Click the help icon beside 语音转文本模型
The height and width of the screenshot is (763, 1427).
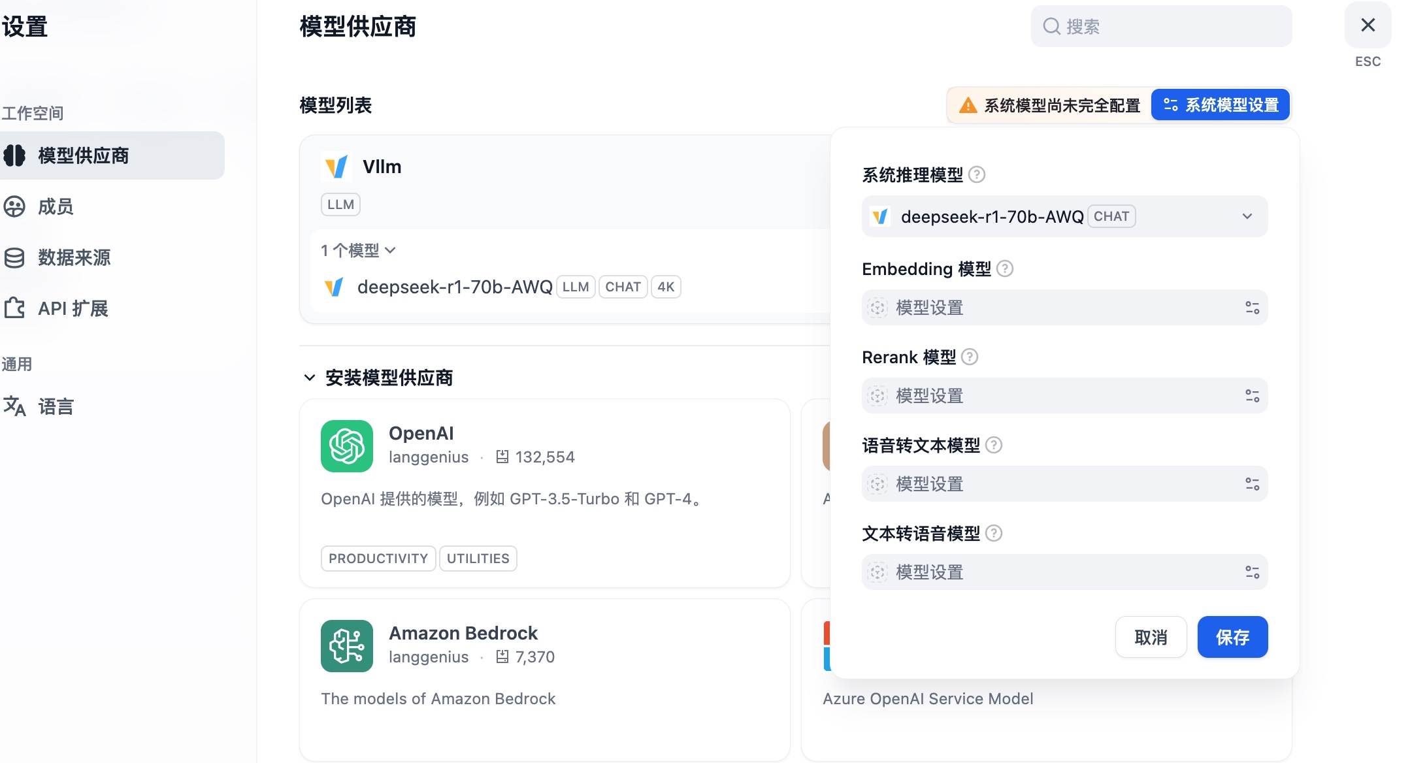pyautogui.click(x=994, y=445)
